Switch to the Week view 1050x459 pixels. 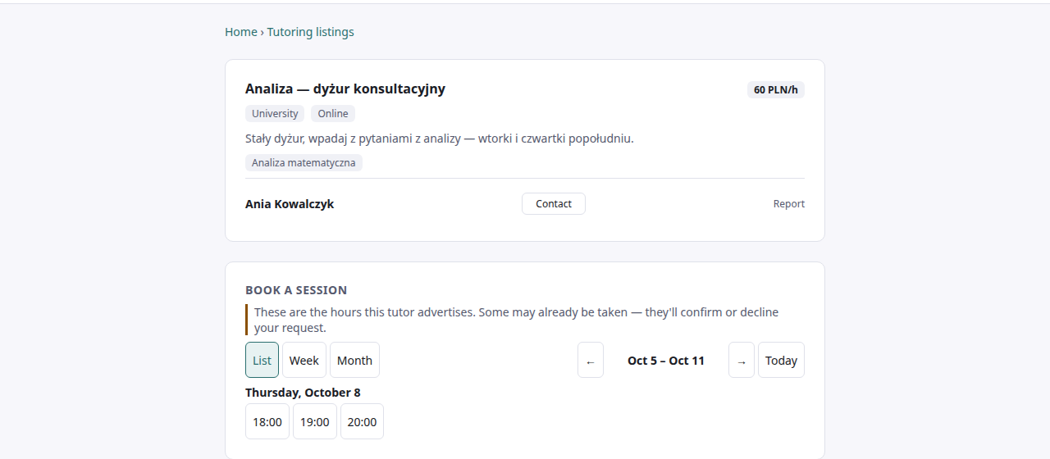pyautogui.click(x=304, y=360)
